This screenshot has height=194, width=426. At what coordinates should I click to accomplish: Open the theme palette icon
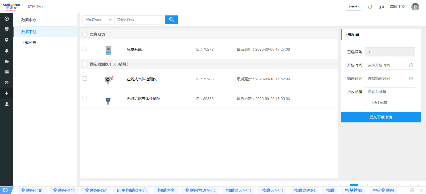point(381,7)
